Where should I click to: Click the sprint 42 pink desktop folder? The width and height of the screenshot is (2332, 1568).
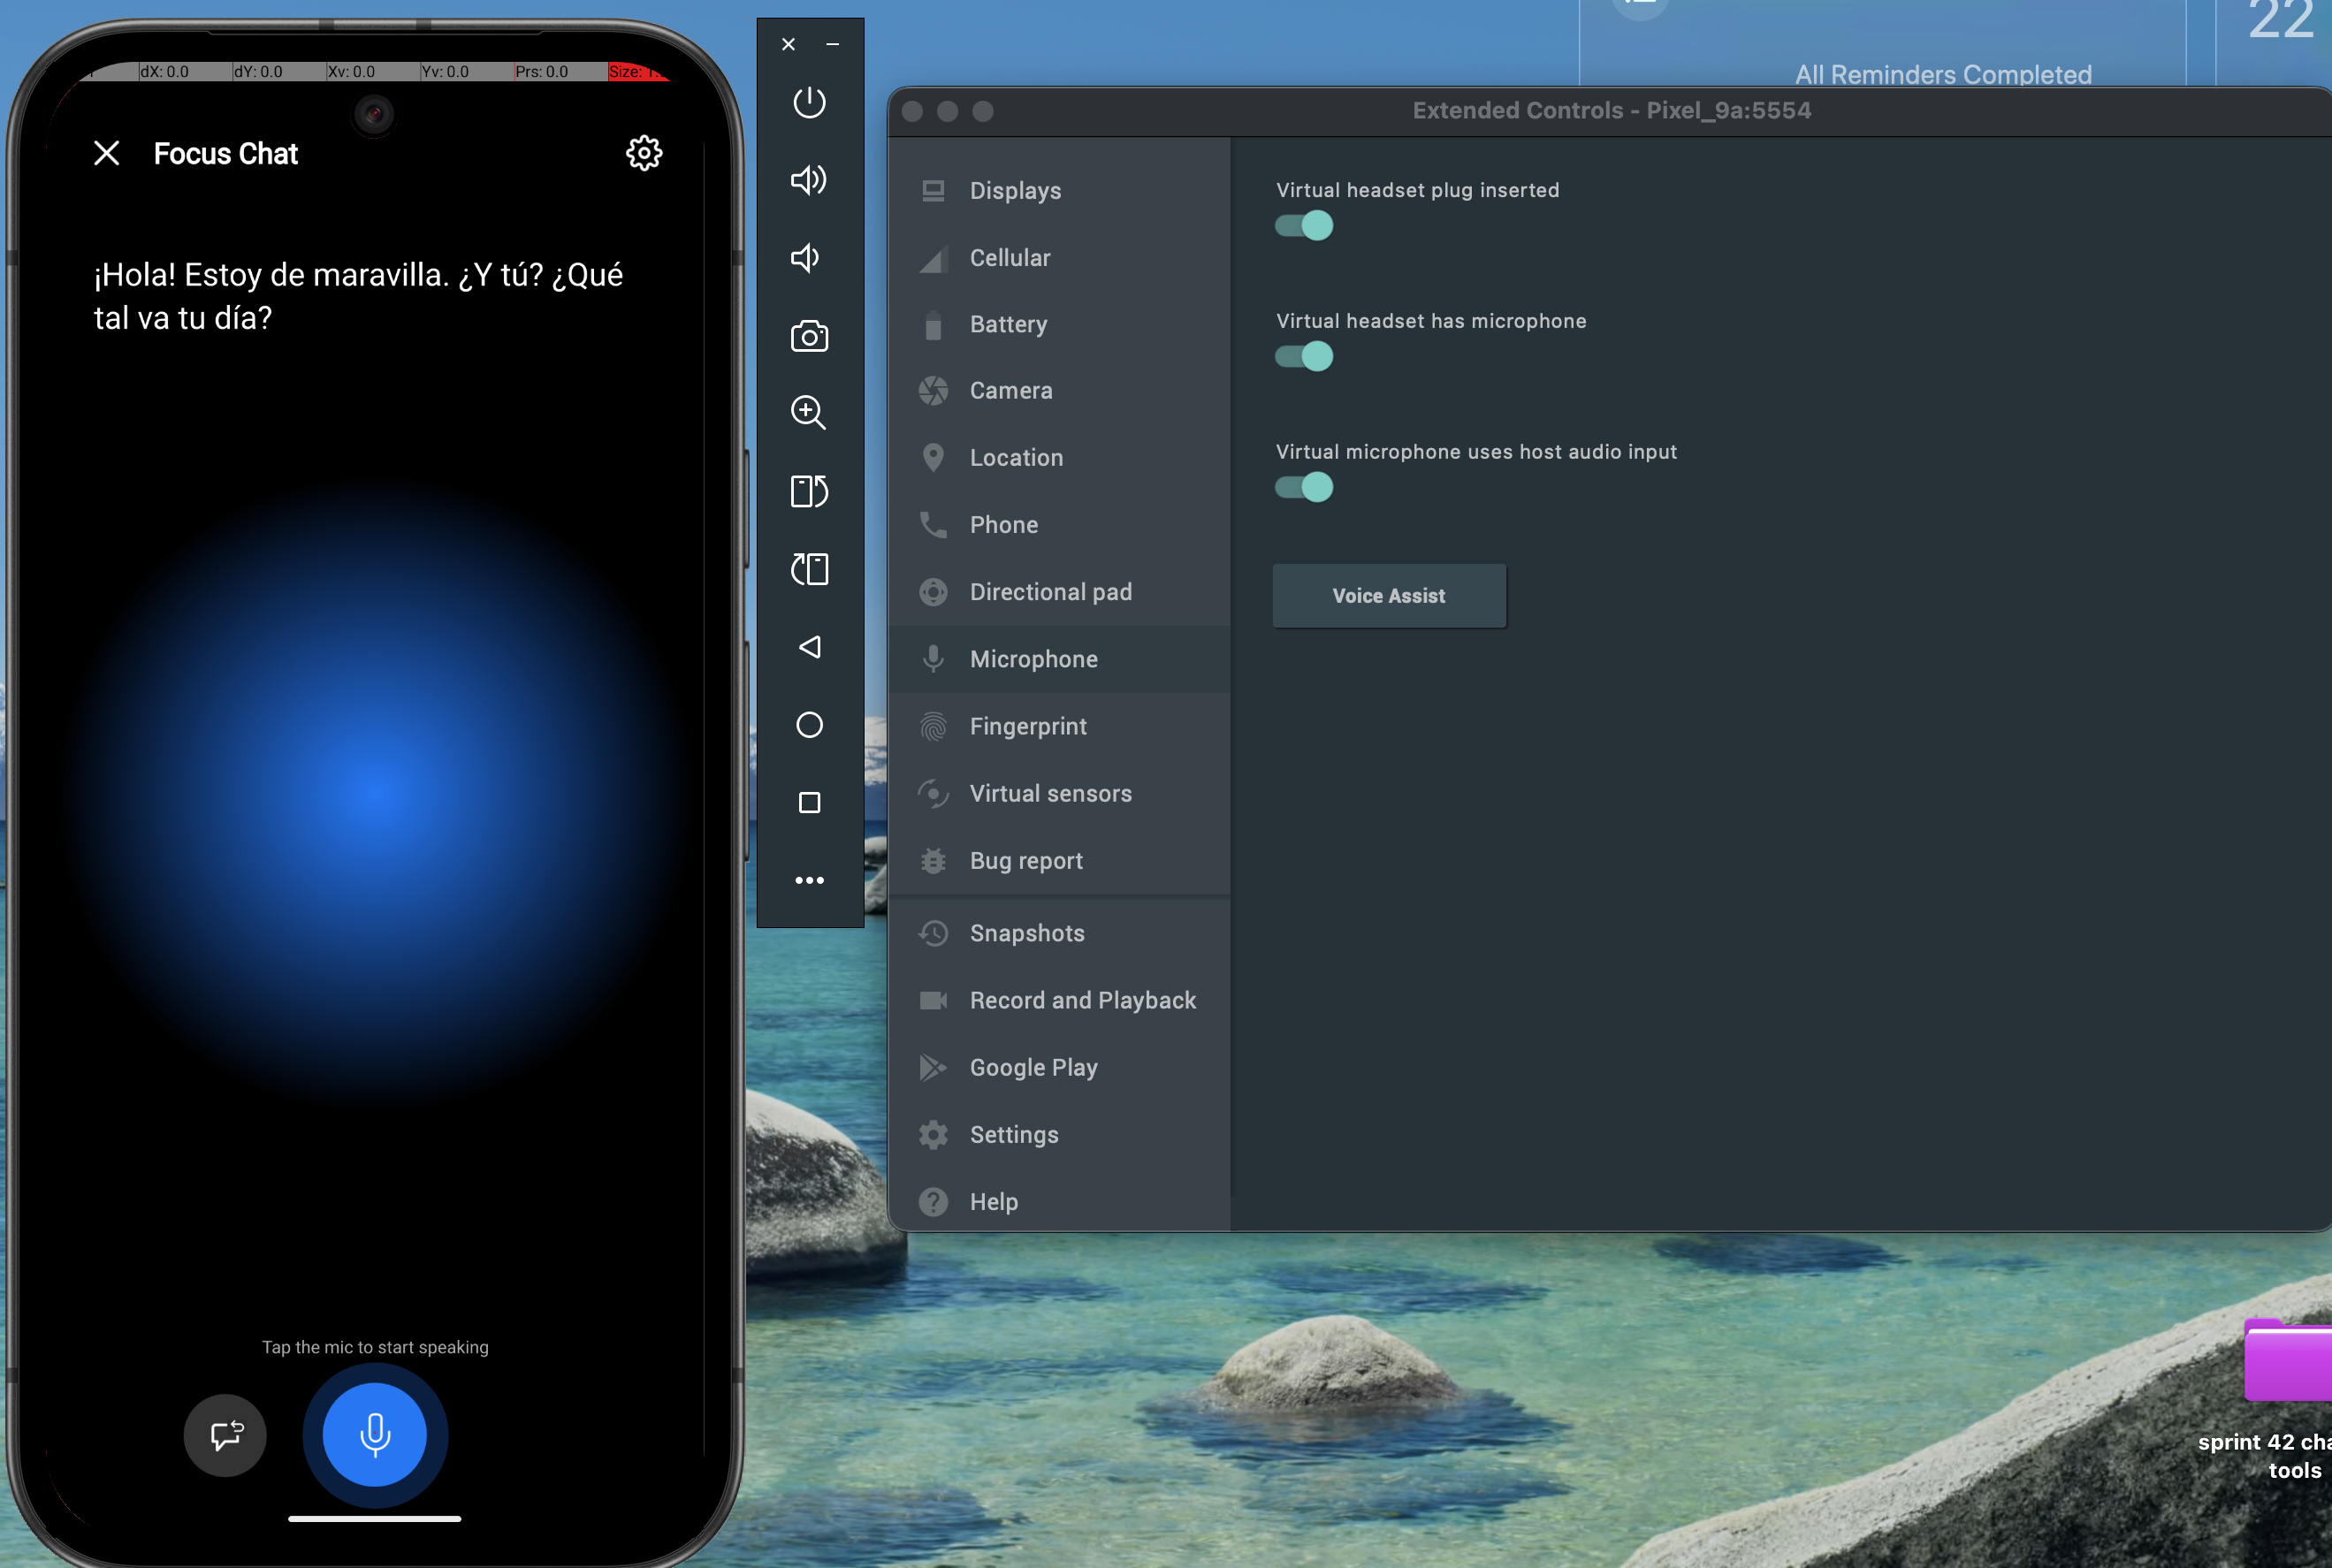point(2288,1362)
